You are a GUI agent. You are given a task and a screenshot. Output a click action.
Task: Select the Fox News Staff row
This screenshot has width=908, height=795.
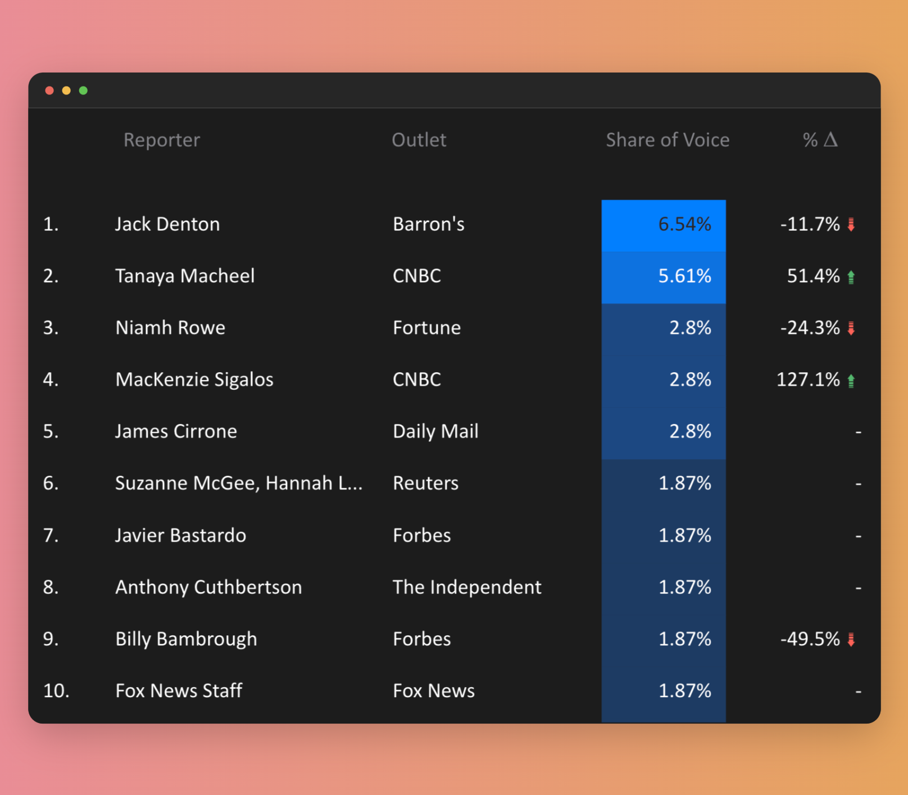178,691
